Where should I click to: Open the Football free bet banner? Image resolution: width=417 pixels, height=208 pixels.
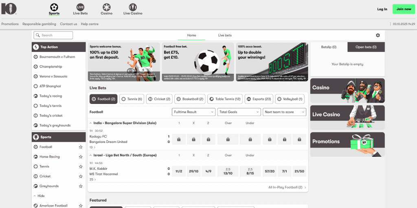(x=198, y=62)
